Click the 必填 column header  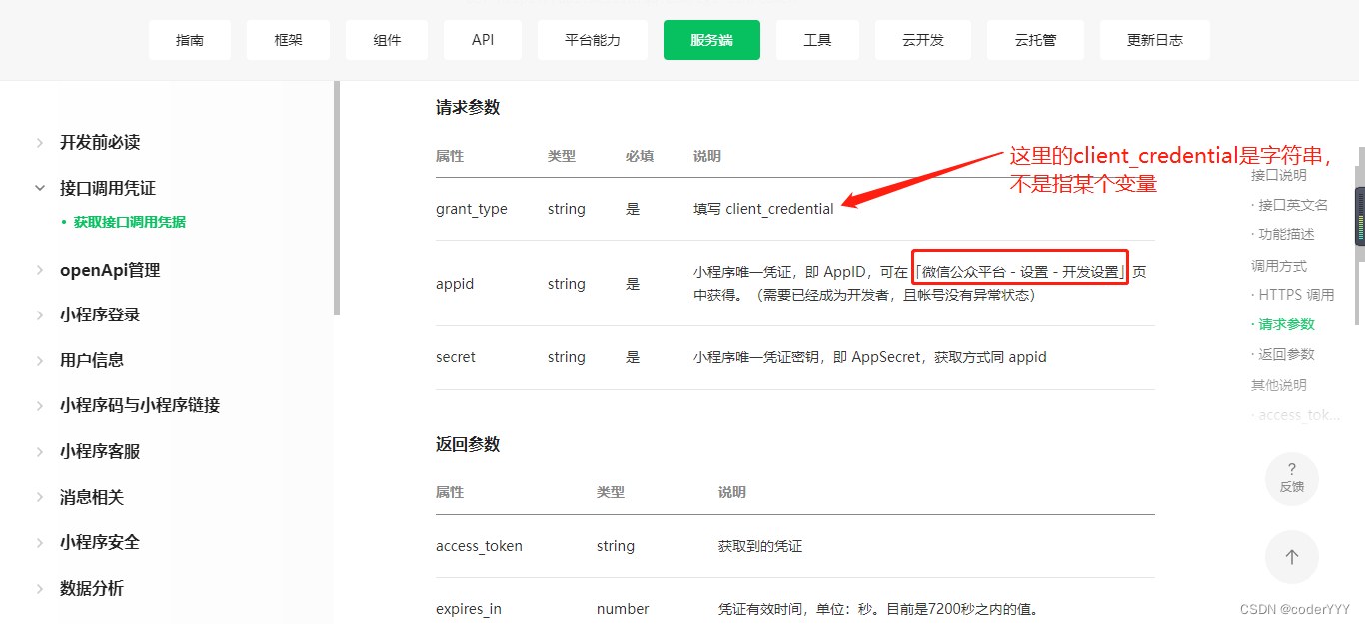click(640, 156)
